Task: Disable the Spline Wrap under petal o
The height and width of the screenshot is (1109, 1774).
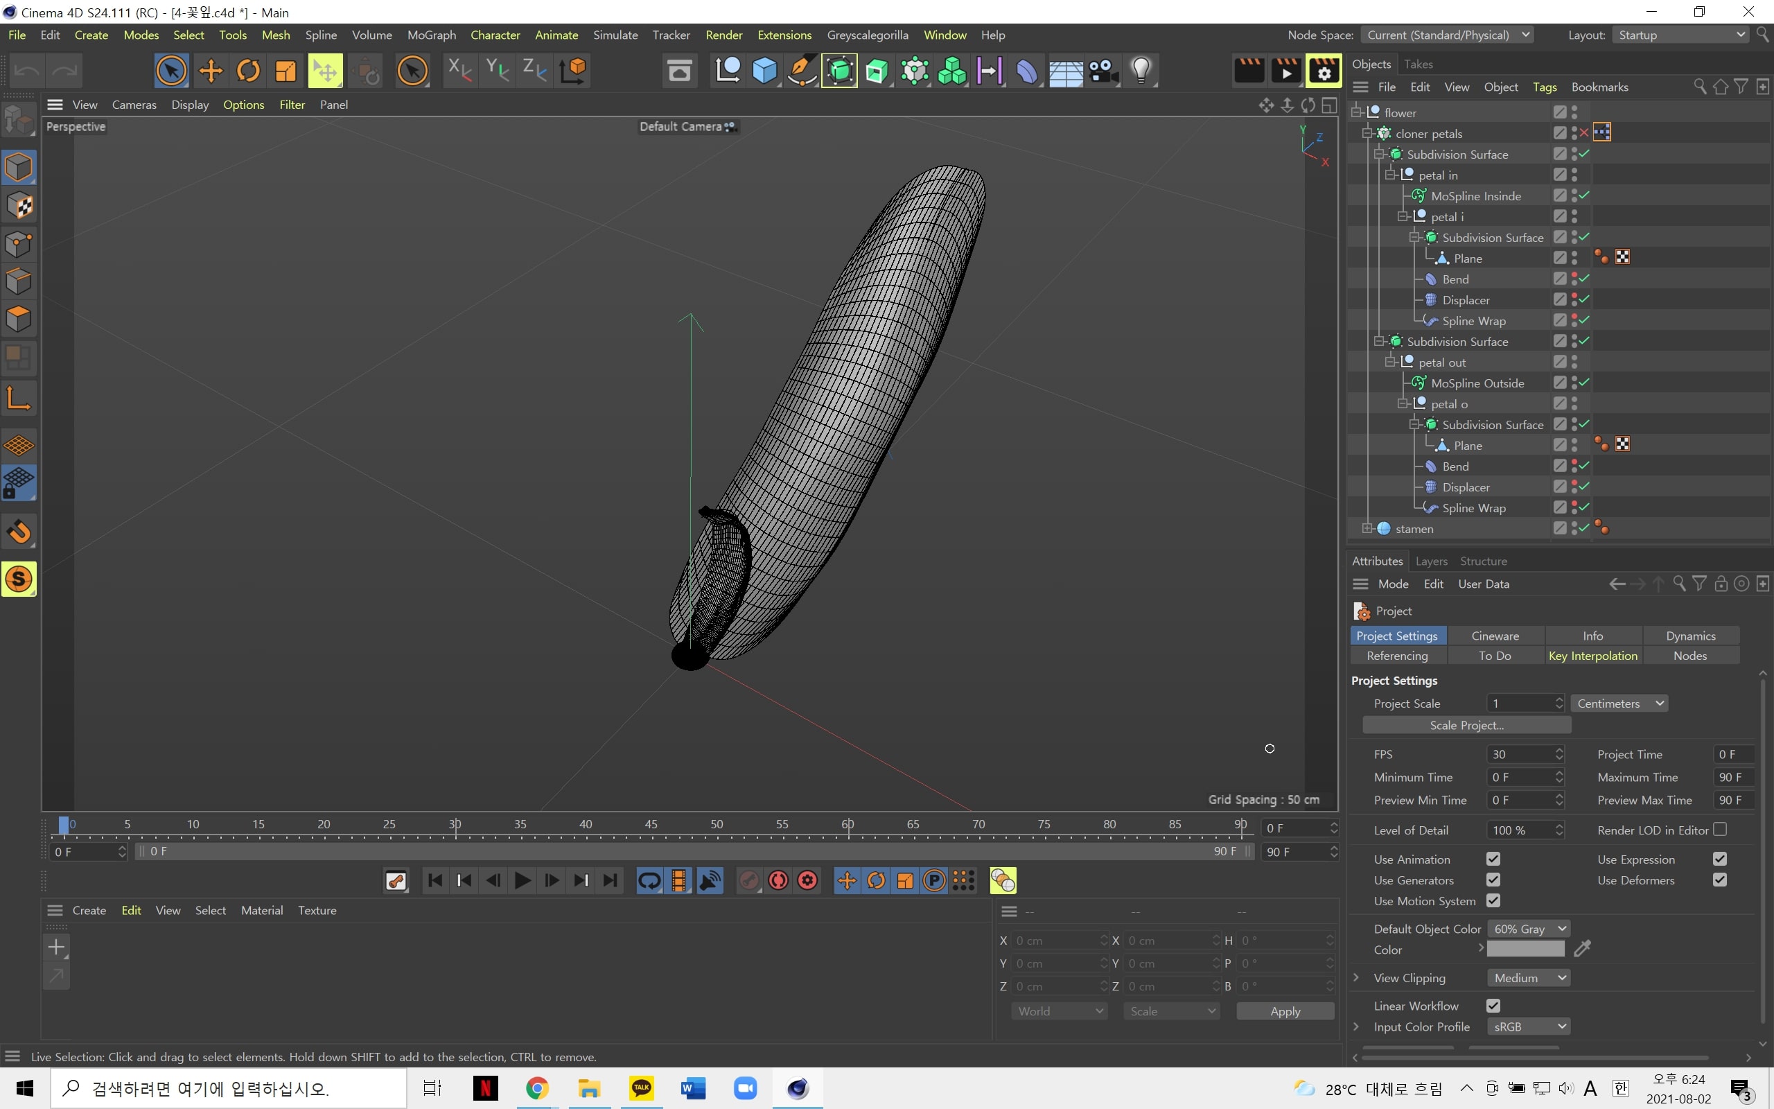Action: pyautogui.click(x=1584, y=507)
